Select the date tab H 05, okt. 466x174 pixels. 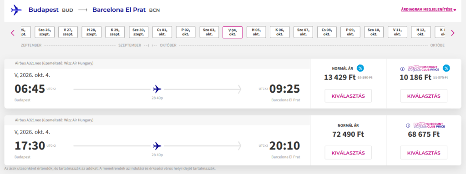coord(256,32)
